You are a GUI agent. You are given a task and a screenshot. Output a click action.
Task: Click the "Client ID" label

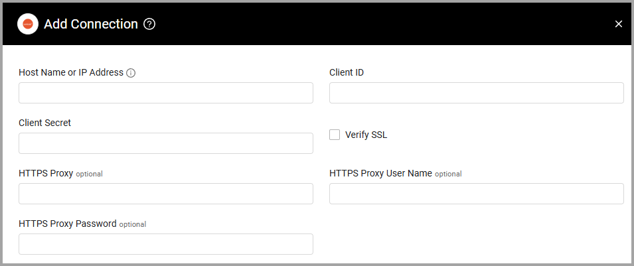tap(347, 73)
